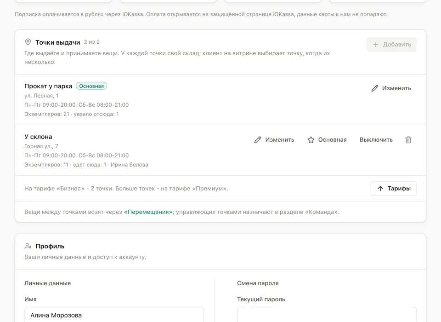Click the Добавить button to add a point
The image size is (441, 322).
coord(391,45)
